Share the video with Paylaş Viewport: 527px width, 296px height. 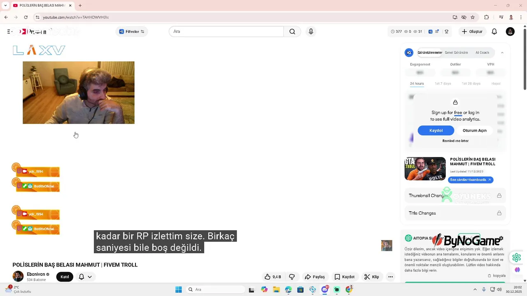pyautogui.click(x=315, y=277)
